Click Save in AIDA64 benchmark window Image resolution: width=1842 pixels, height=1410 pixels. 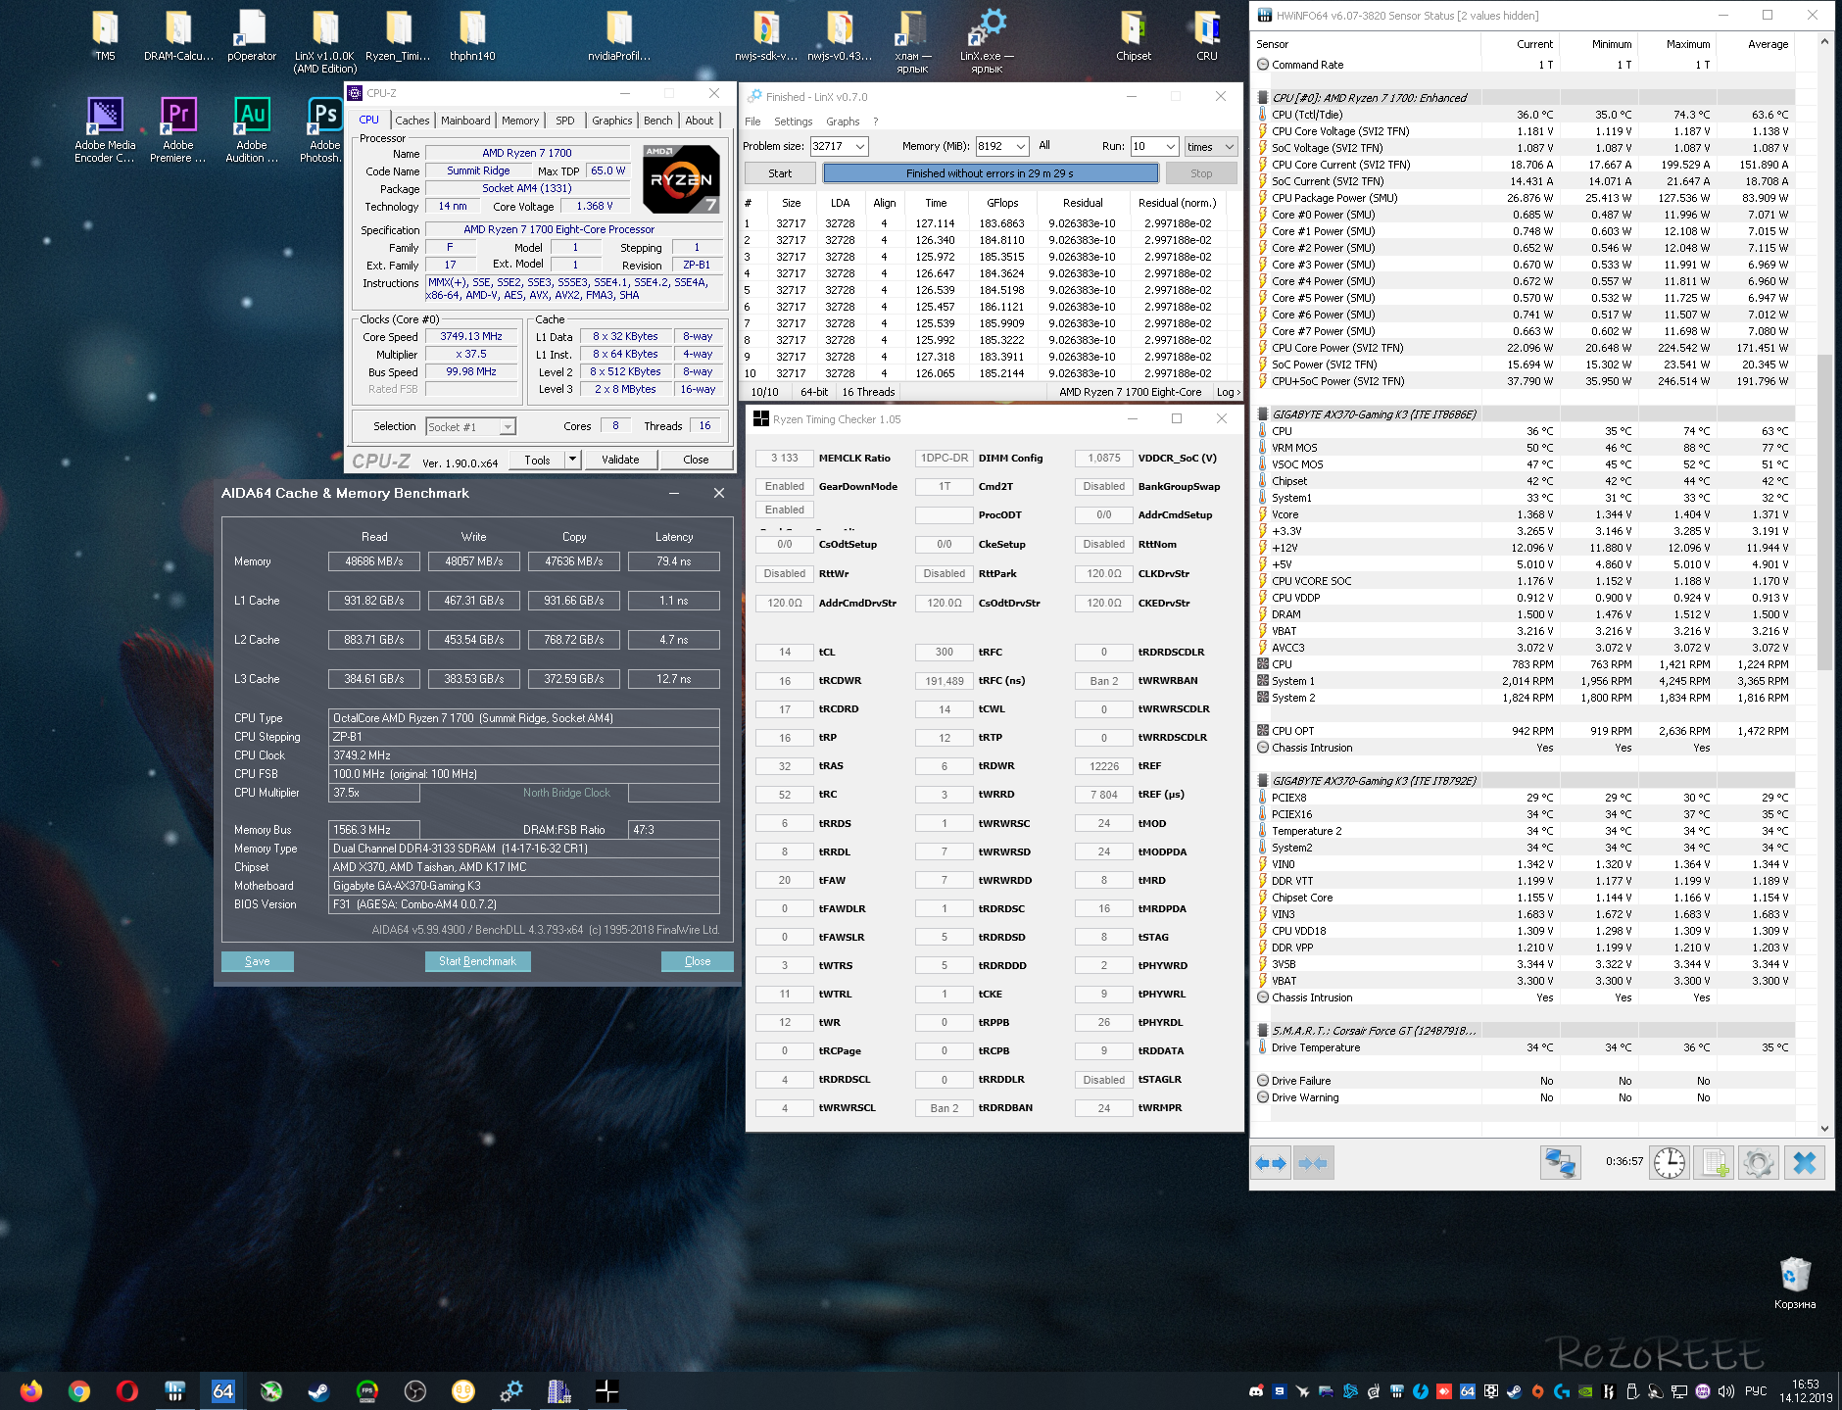[257, 961]
